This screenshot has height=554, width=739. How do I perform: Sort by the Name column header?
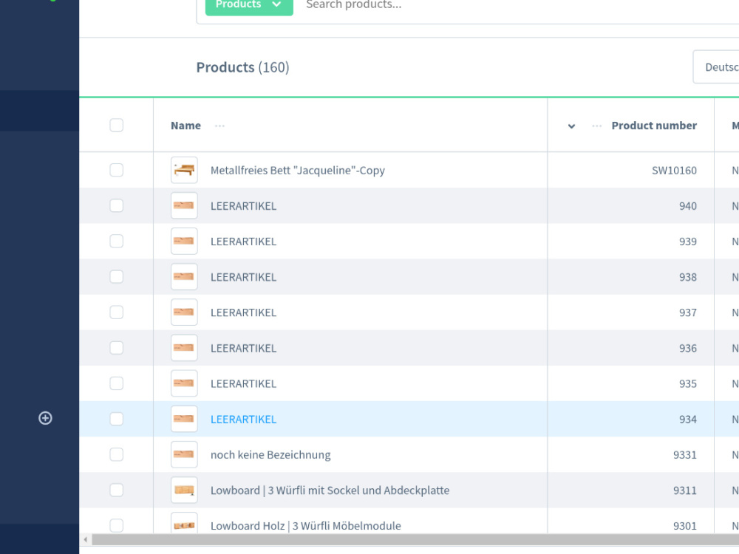185,126
